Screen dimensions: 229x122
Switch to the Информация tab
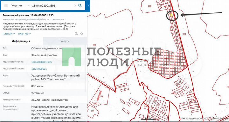click(x=21, y=41)
